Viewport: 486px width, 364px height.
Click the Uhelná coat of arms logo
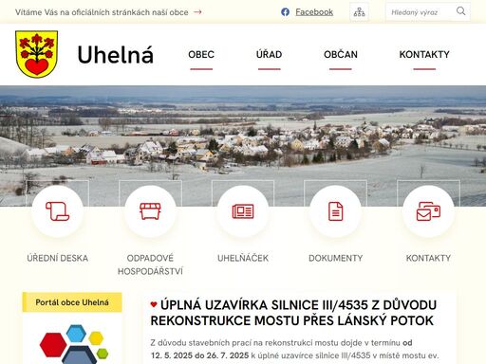coord(37,54)
